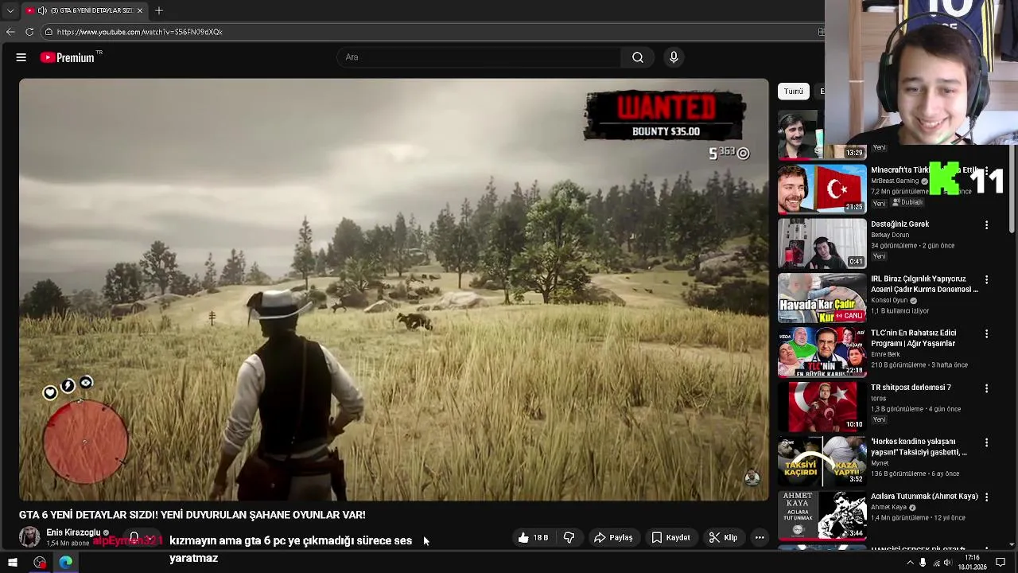The height and width of the screenshot is (573, 1018).
Task: Open the Enis Kirazoglu channel name link
Action: tap(73, 532)
